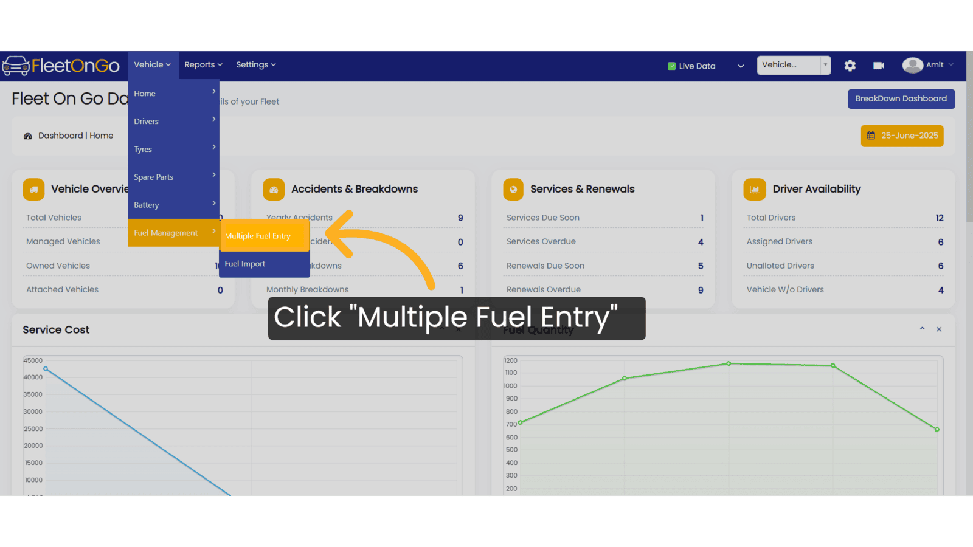Screen dimensions: 973x547
Task: Expand the Battery submenu item
Action: point(174,205)
